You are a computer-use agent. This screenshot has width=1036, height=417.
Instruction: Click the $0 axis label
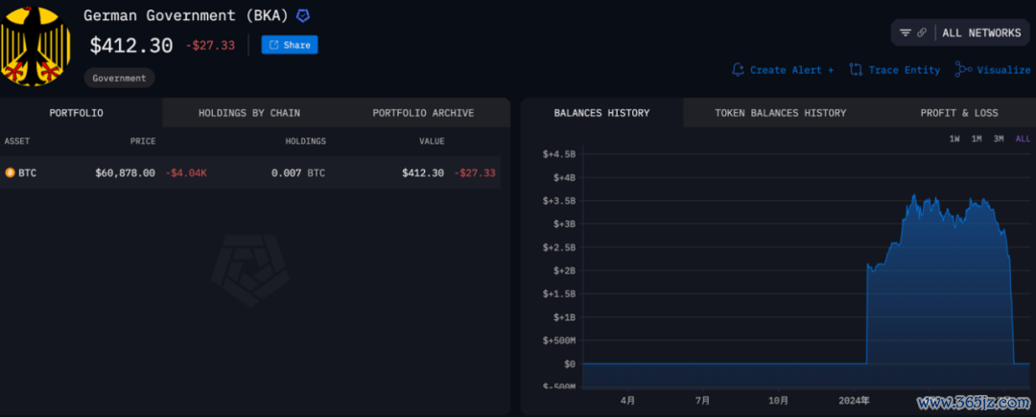point(569,363)
